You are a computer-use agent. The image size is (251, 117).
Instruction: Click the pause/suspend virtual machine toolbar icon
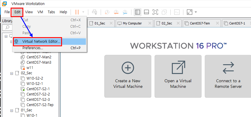[77, 12]
